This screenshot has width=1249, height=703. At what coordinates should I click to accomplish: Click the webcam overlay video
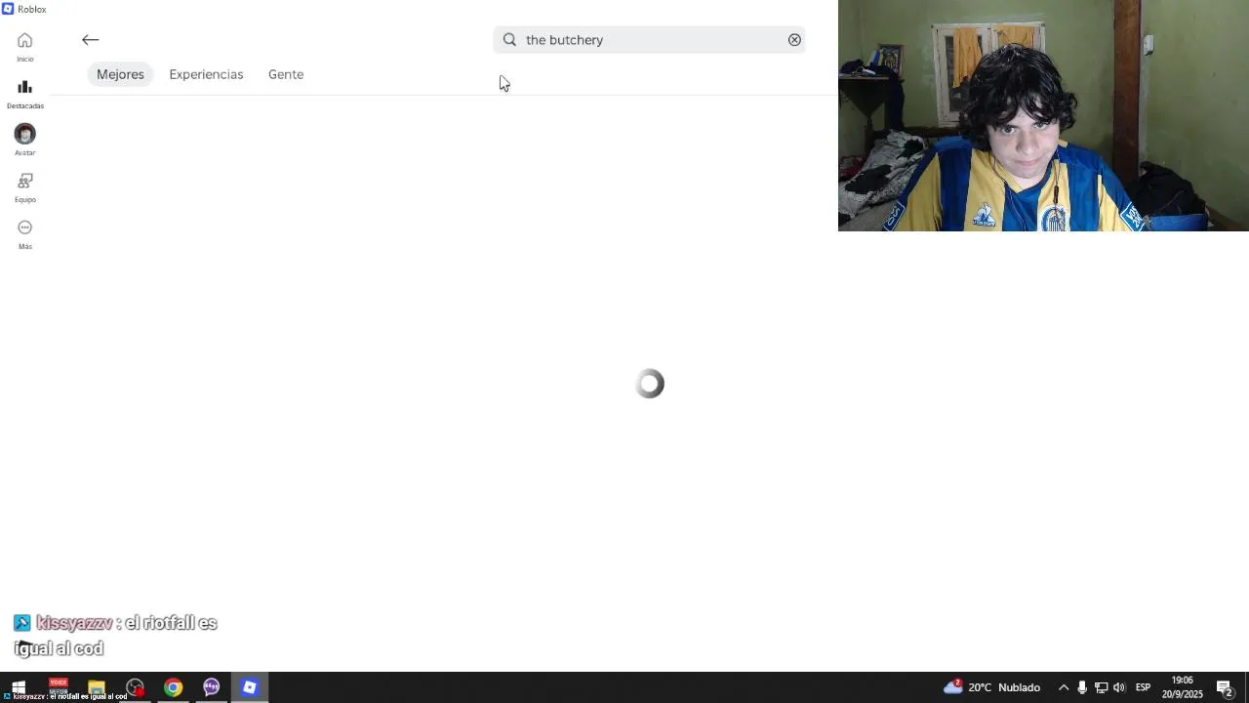pyautogui.click(x=1043, y=115)
